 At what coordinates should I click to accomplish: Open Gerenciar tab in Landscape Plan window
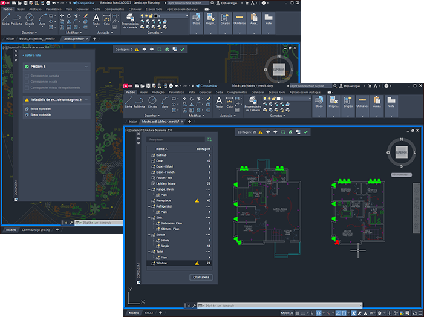click(x=82, y=9)
